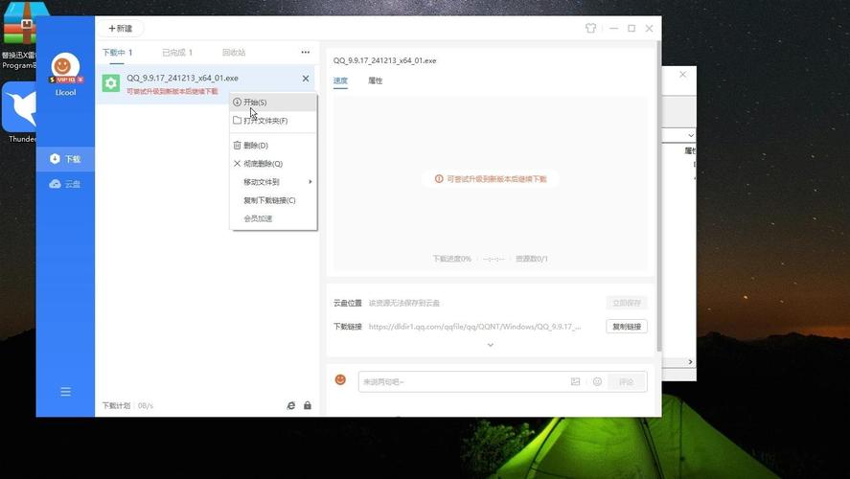
Task: Click the 下载计划 label in the status bar
Action: (116, 406)
